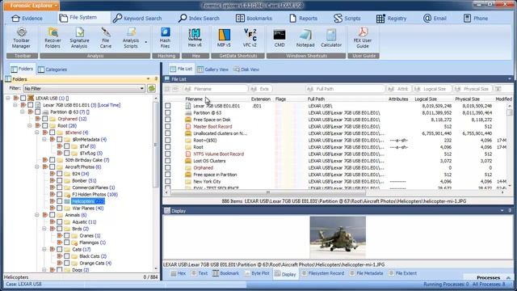517x291 pixels.
Task: Expand the Processes panel
Action: (x=508, y=278)
